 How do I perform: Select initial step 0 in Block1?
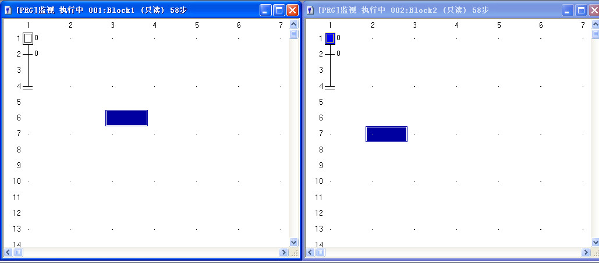pyautogui.click(x=28, y=38)
